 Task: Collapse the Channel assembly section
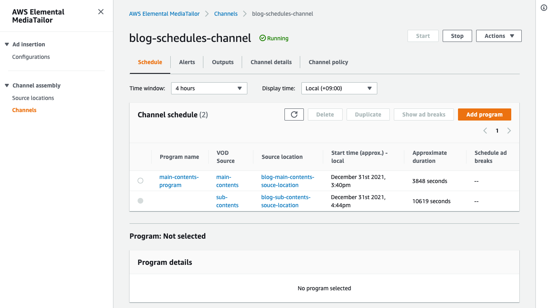(7, 85)
